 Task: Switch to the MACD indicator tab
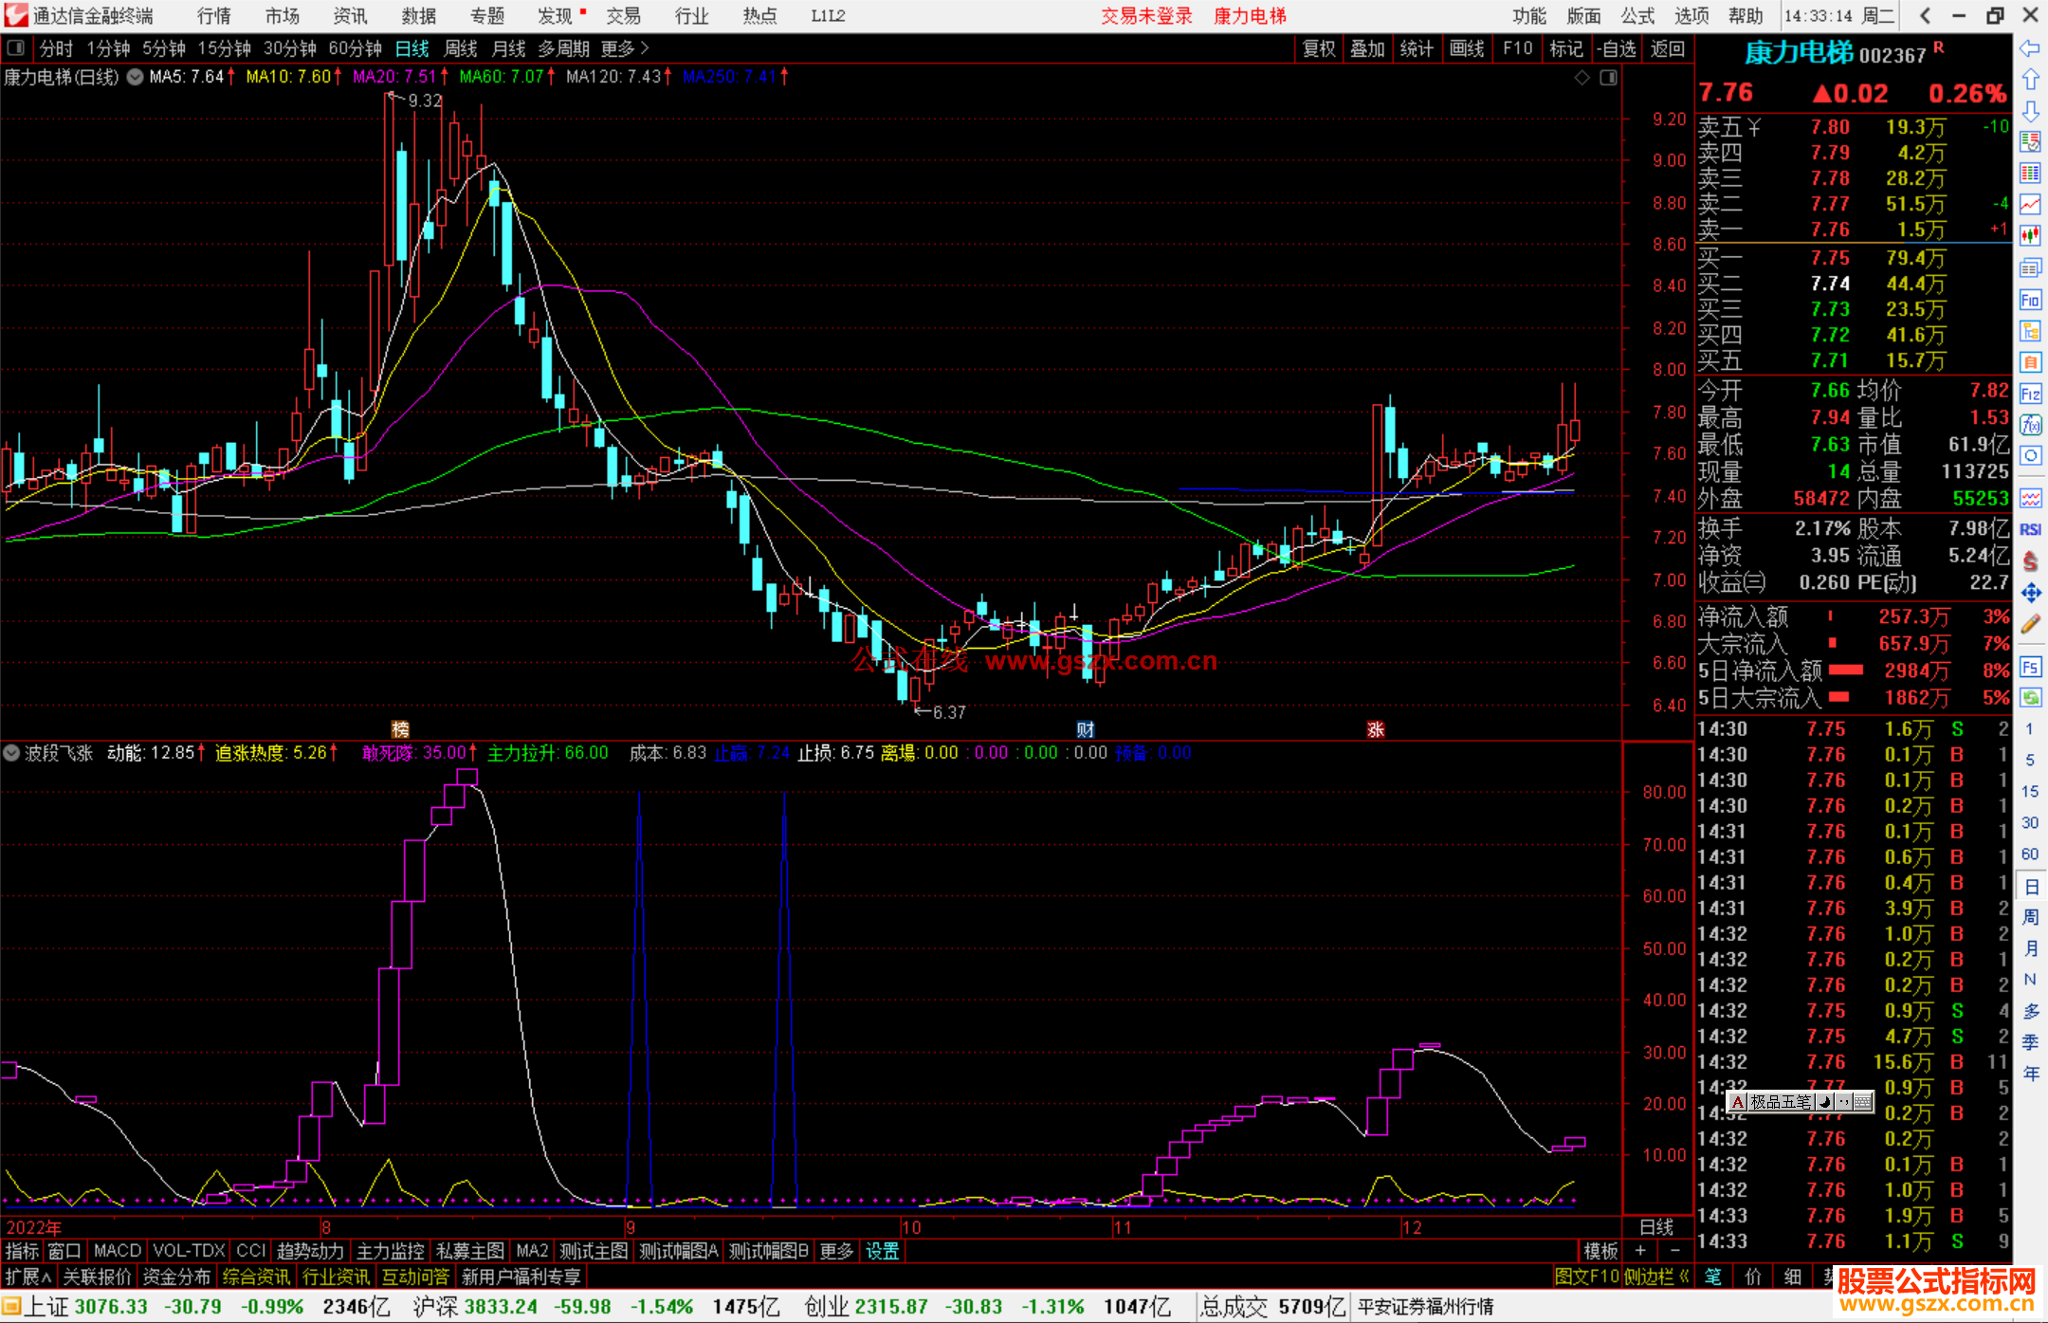117,1251
